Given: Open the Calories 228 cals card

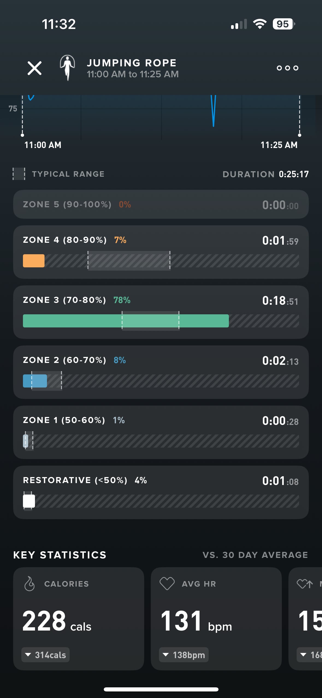Looking at the screenshot, I should 78,619.
